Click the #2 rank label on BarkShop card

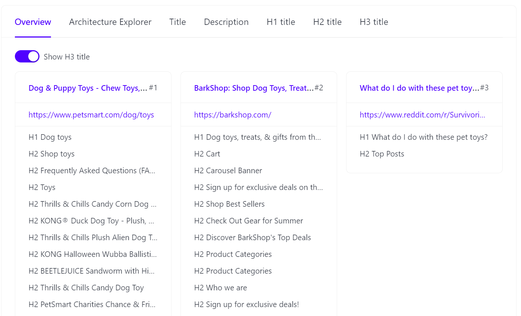click(x=319, y=88)
